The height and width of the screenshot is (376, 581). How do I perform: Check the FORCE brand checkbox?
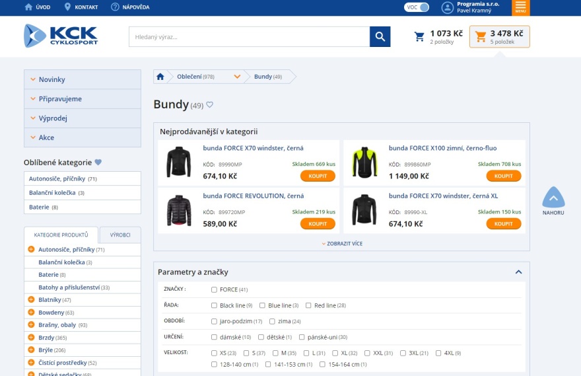pos(214,289)
